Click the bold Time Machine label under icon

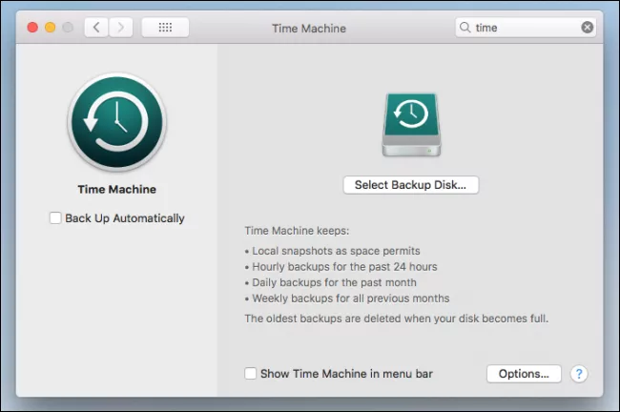point(116,189)
